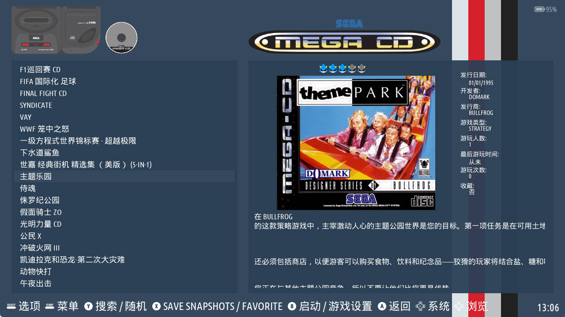Click the SAVE SNAPSHOTS / FAVORITE label

pyautogui.click(x=223, y=306)
